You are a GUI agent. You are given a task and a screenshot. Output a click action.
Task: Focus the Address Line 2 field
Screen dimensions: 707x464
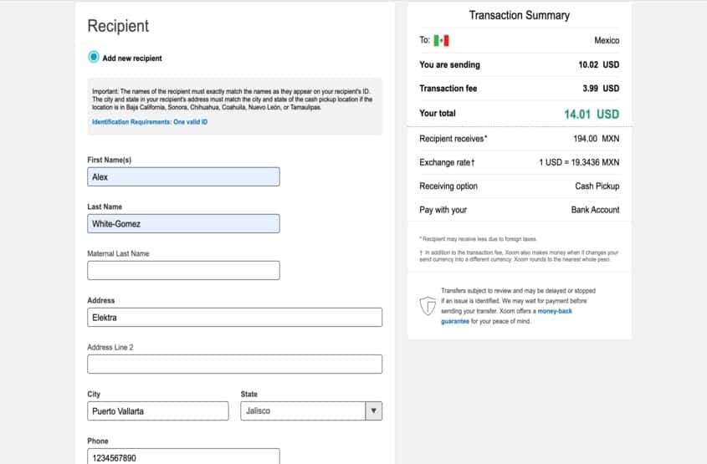[235, 365]
